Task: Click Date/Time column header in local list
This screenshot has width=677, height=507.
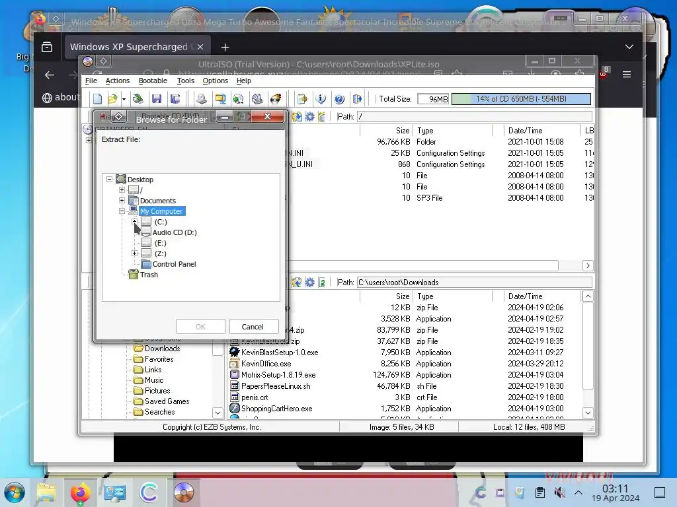Action: [542, 296]
